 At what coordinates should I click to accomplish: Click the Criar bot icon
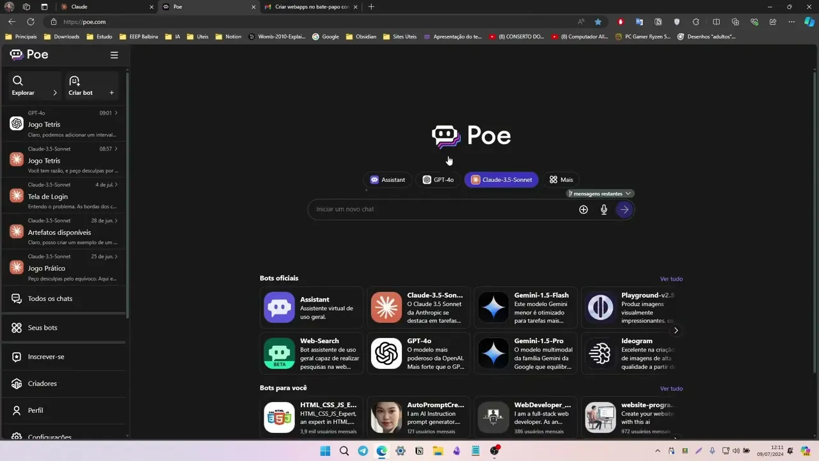[74, 81]
